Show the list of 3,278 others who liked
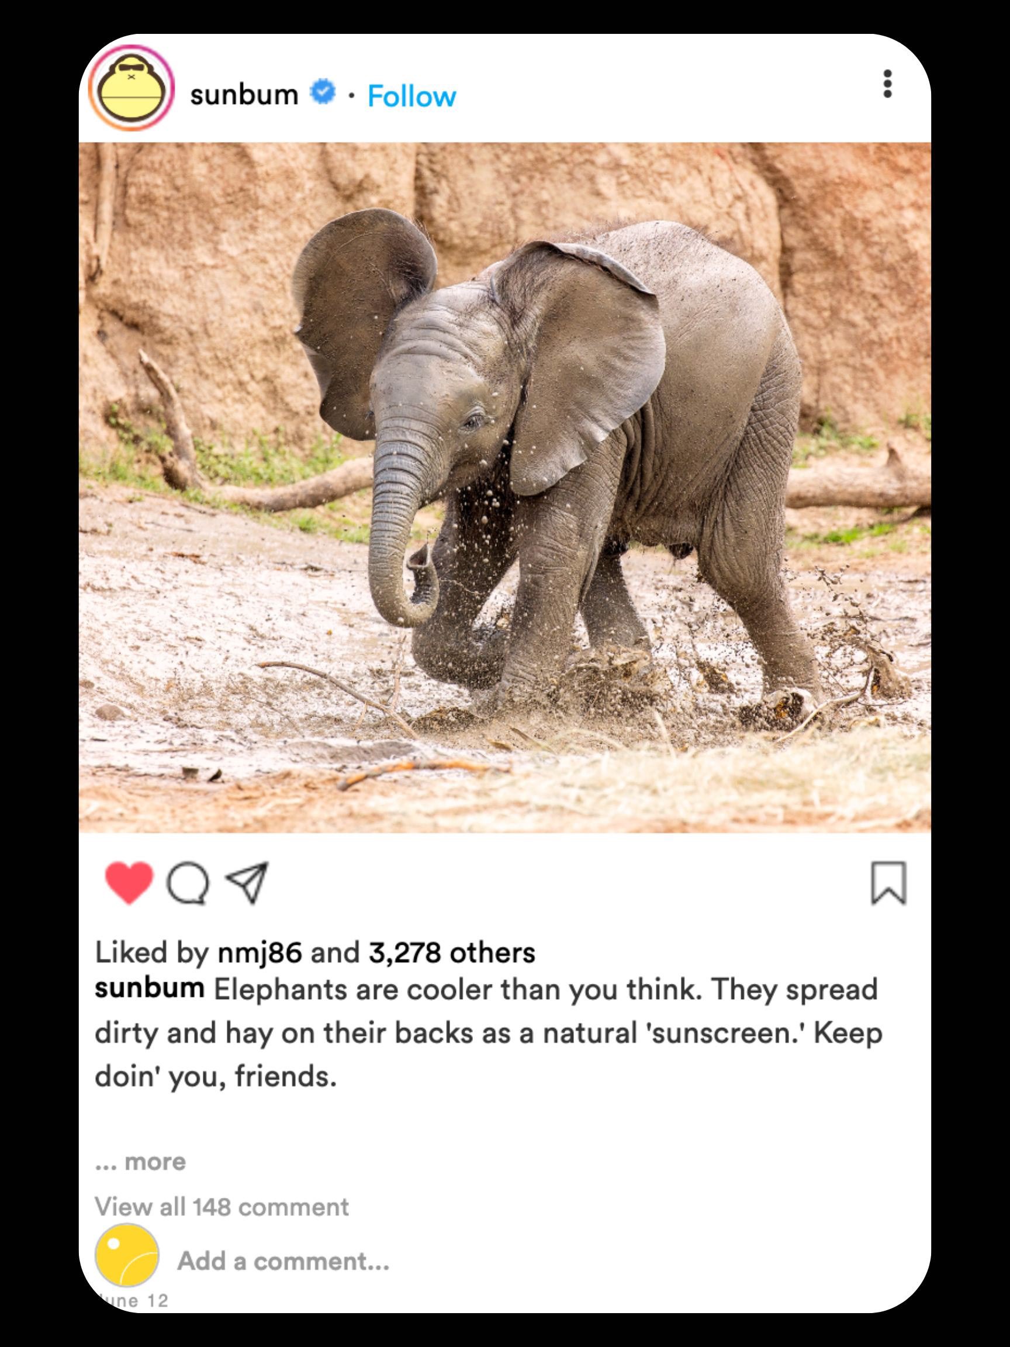The height and width of the screenshot is (1347, 1010). click(452, 952)
